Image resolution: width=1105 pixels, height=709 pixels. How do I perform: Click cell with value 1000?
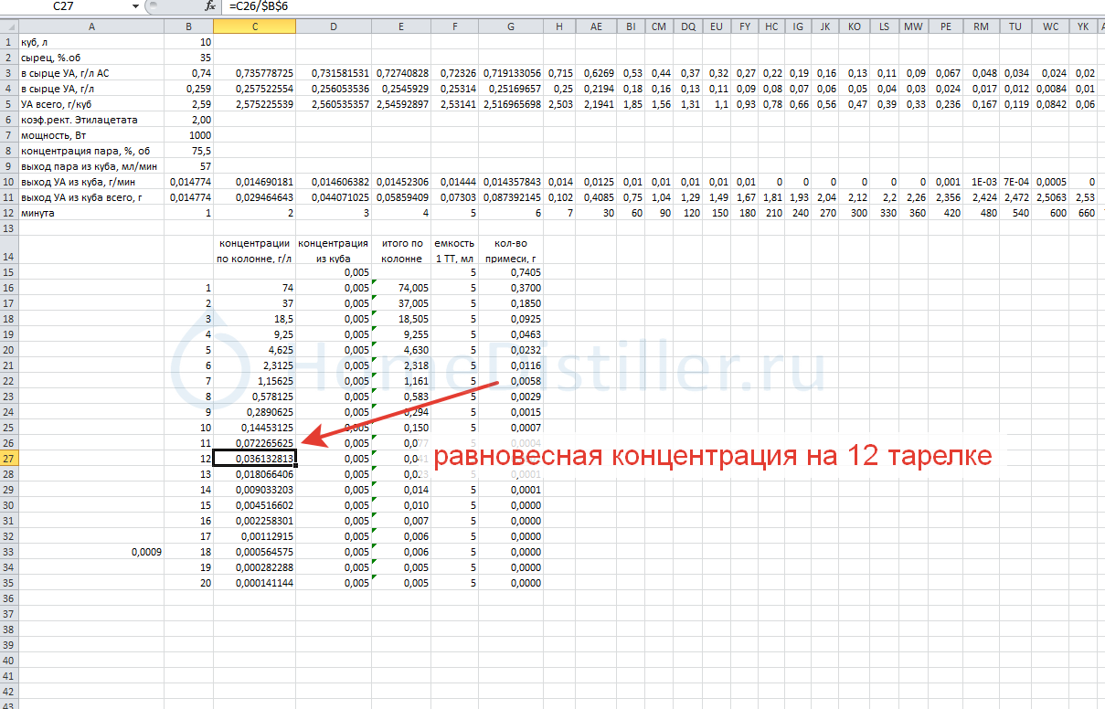point(188,135)
